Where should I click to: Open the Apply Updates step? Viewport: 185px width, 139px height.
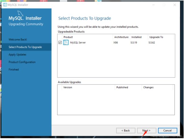click(x=17, y=55)
